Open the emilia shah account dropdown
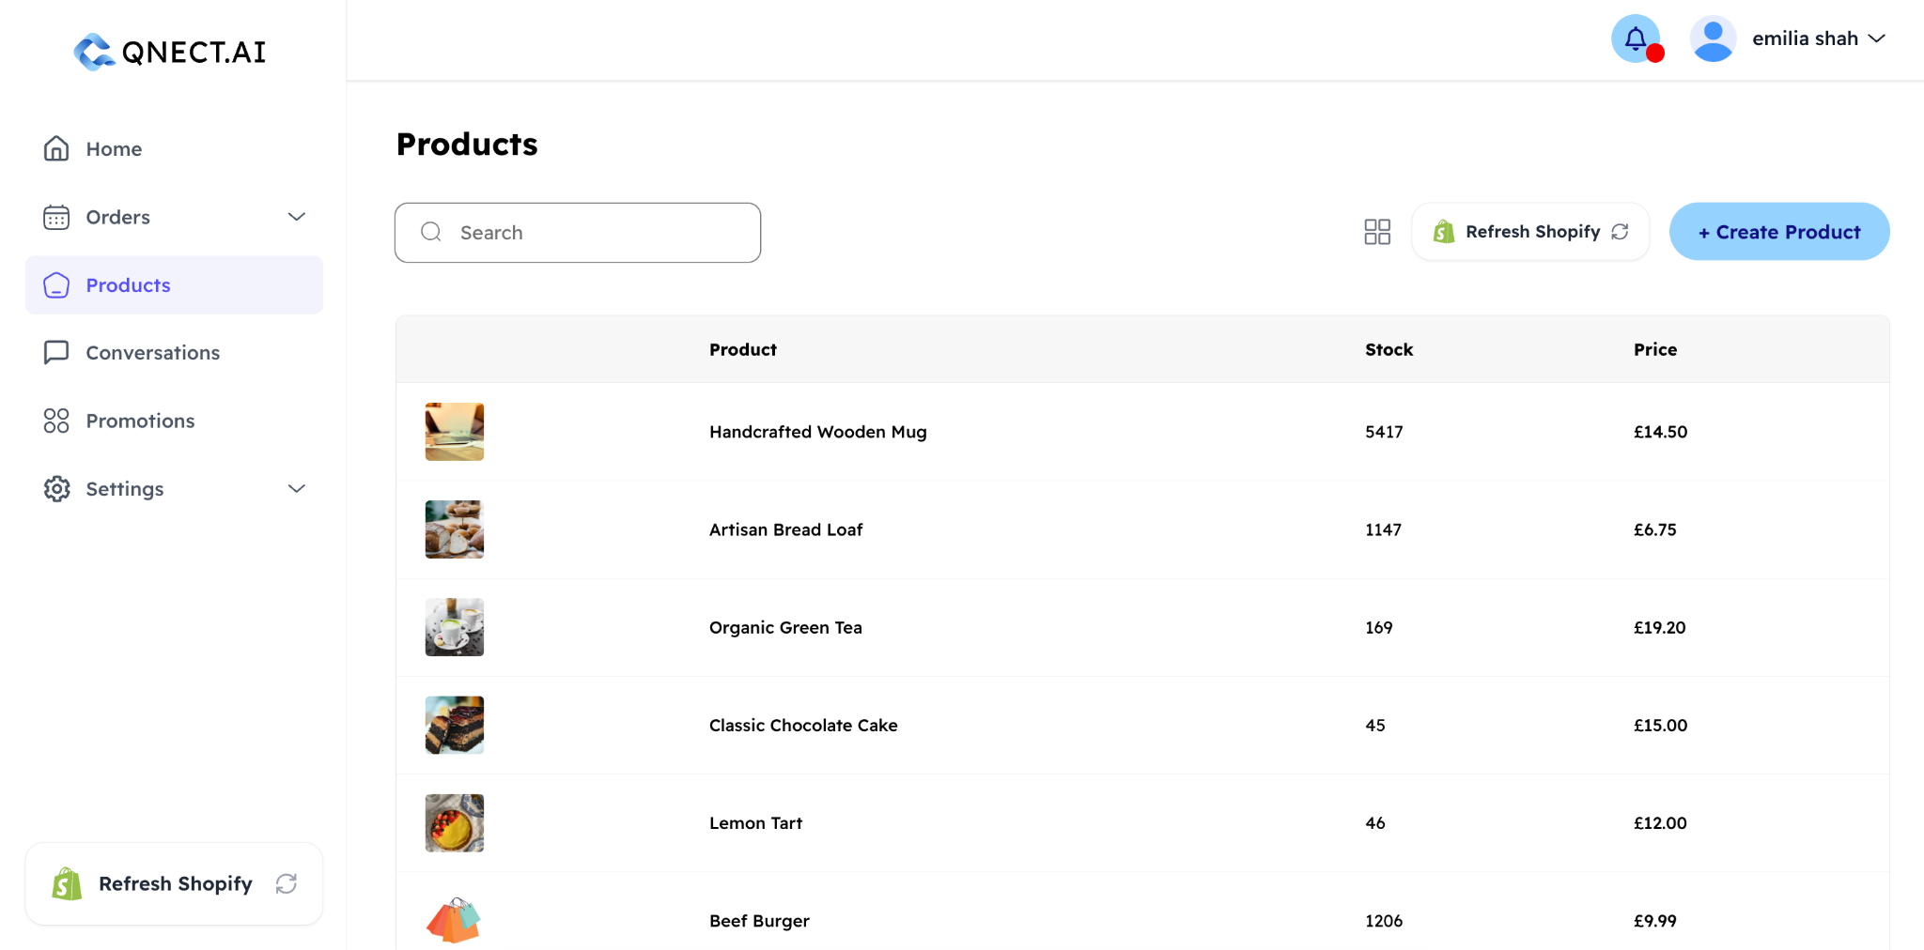 point(1819,38)
